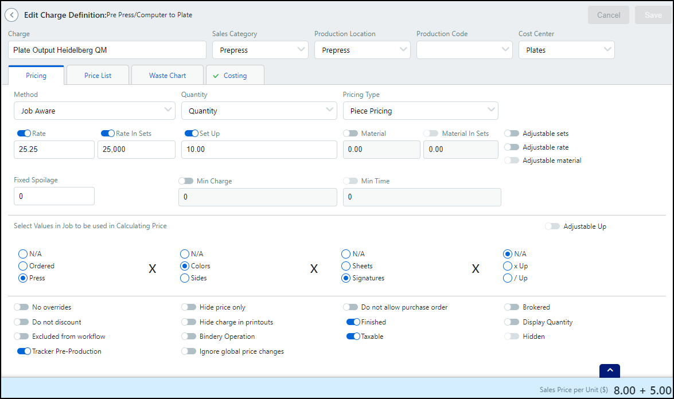Click the Cancel button
This screenshot has width=674, height=399.
609,15
